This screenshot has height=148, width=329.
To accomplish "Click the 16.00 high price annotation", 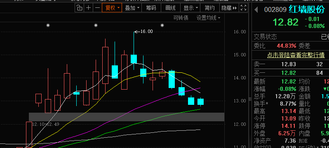I will pyautogui.click(x=146, y=32).
